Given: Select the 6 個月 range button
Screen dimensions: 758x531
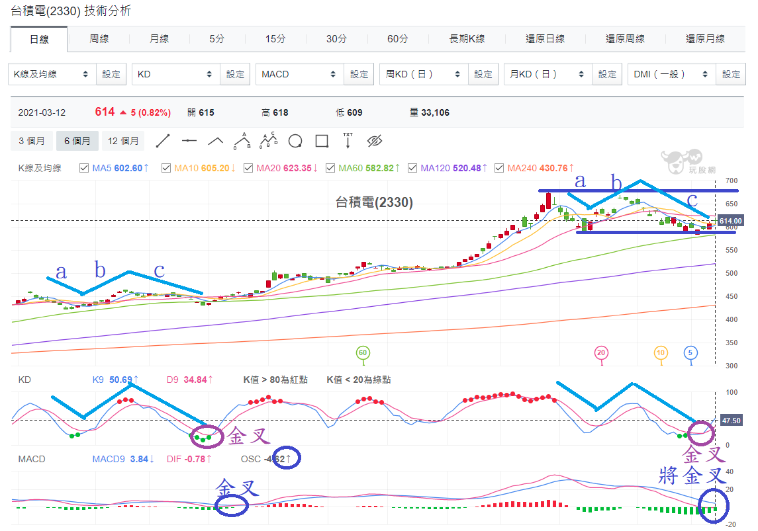Looking at the screenshot, I should 77,141.
